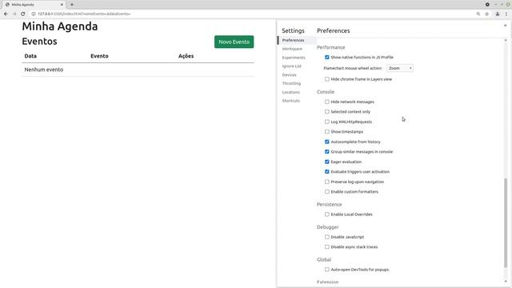Screen dimensions: 512x288
Task: Click the address bar URL
Action: [84, 14]
